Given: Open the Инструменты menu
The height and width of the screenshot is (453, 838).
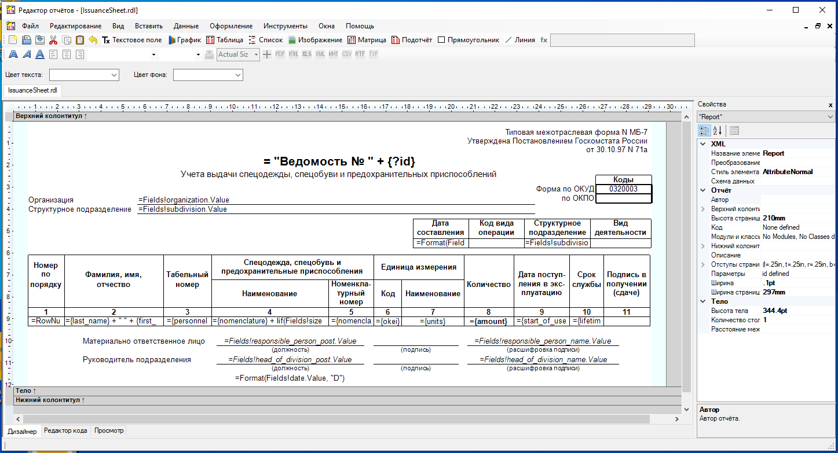Looking at the screenshot, I should pyautogui.click(x=286, y=26).
